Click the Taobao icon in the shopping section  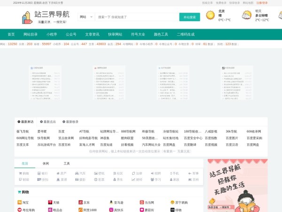[x=19, y=202]
